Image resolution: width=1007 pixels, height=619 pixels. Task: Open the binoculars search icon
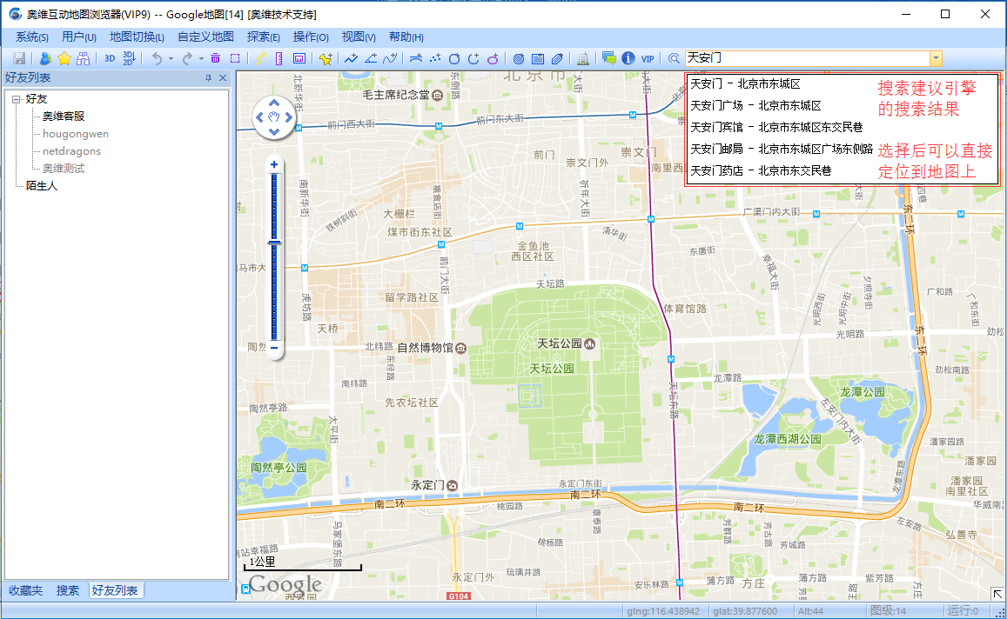pos(83,59)
